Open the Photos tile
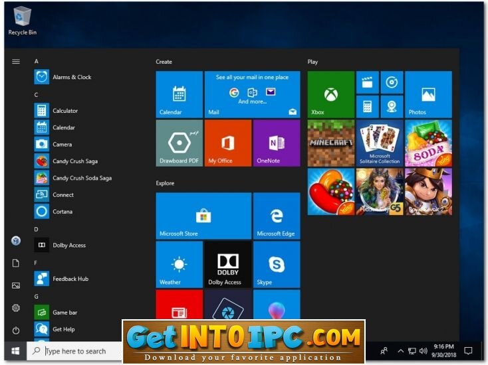 pos(428,94)
